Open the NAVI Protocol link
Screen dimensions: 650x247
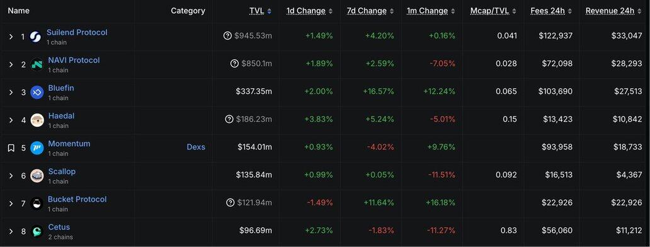click(74, 60)
